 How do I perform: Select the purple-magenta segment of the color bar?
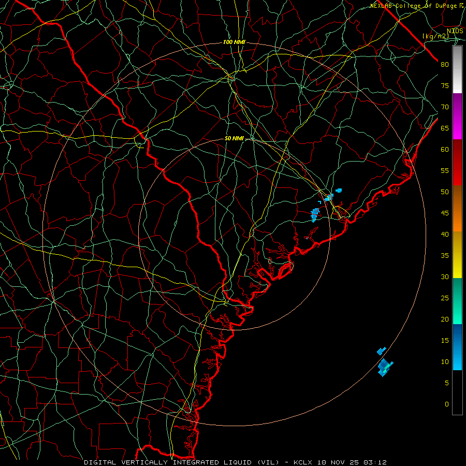(457, 116)
